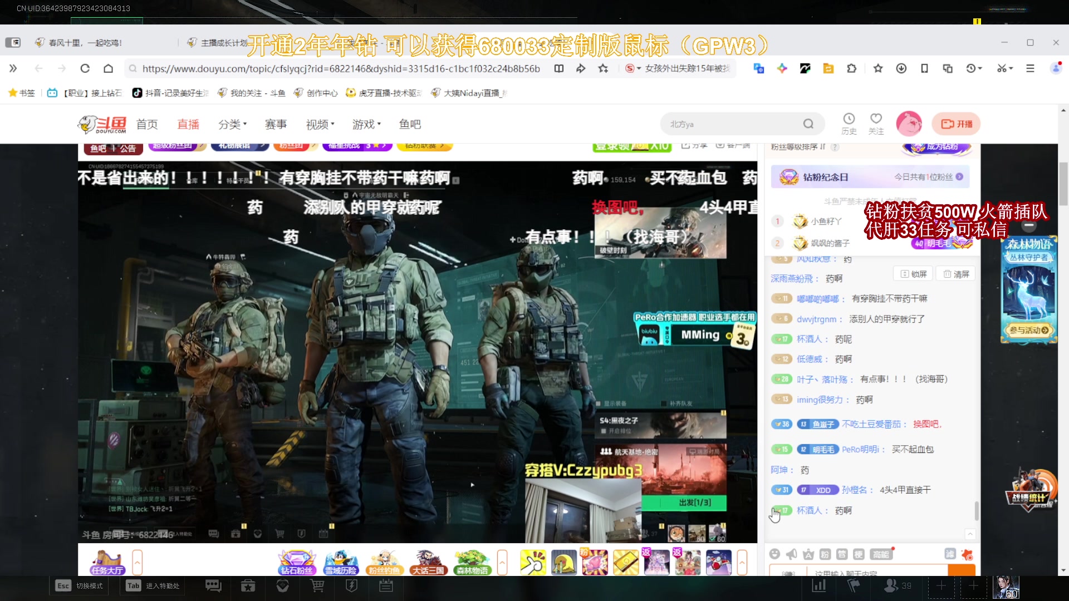Screen dimensions: 1069x601
Task: Open 雪域历险 penguin activity icon
Action: 341,563
